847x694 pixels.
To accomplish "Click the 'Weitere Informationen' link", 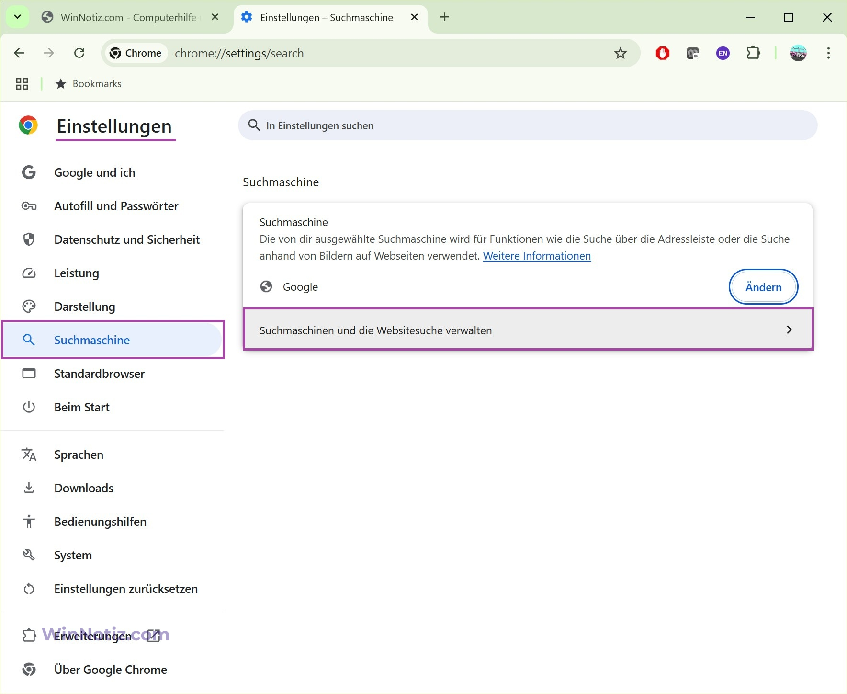I will pos(537,256).
